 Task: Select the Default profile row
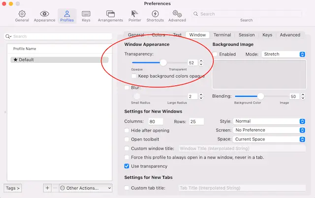pyautogui.click(x=60, y=60)
